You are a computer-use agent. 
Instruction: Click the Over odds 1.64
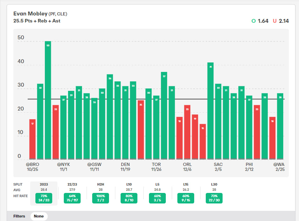coord(263,21)
